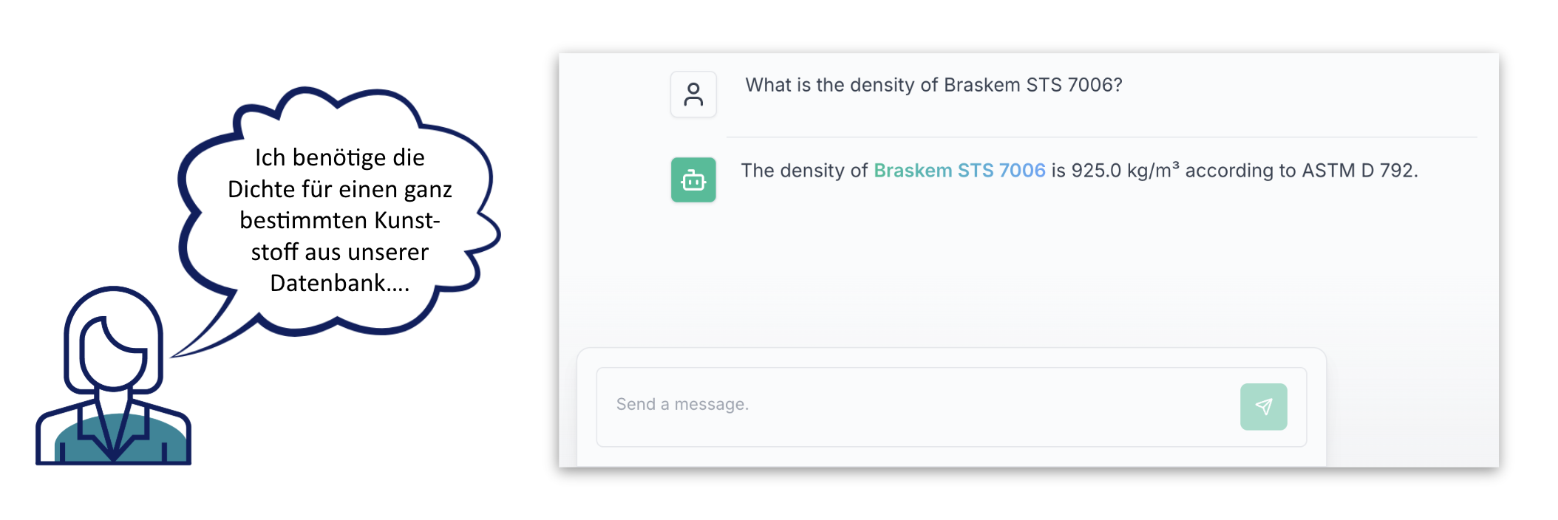Click the word "Datenbank" in the bubble
The height and width of the screenshot is (520, 1558).
(x=327, y=283)
